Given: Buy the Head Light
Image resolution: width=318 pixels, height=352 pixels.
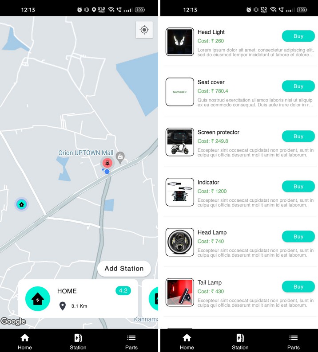Looking at the screenshot, I should pos(298,36).
